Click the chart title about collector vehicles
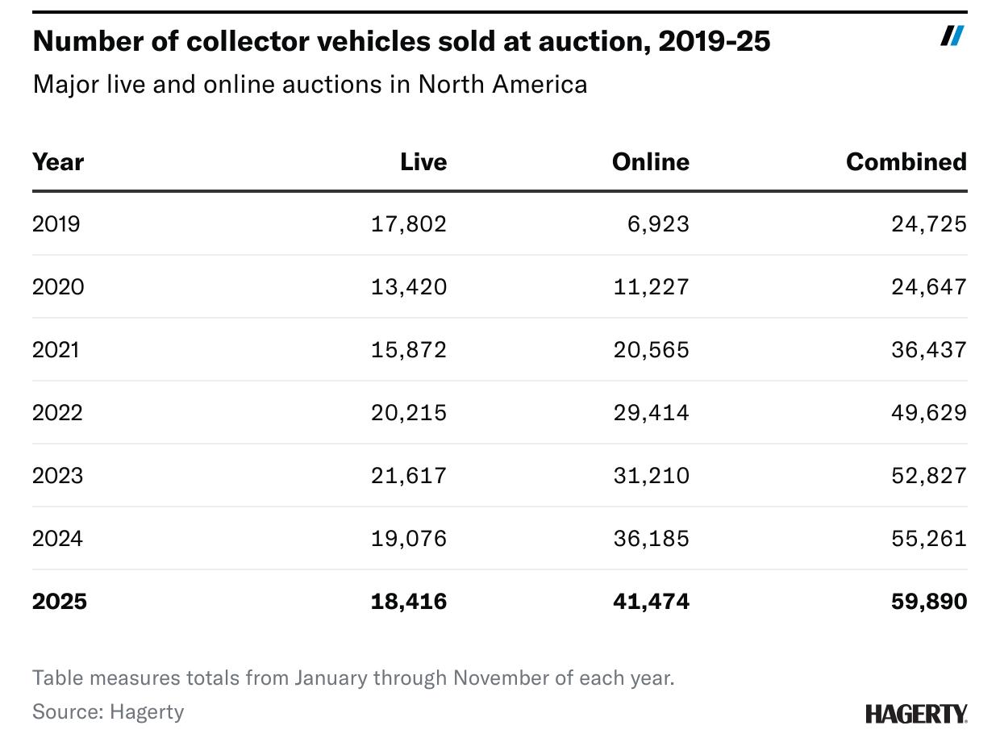 click(401, 41)
